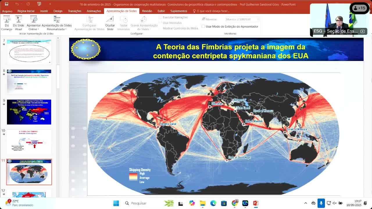The image size is (372, 209).
Task: Click the slide title text about Teoria das Fímbrias
Action: pyautogui.click(x=230, y=51)
